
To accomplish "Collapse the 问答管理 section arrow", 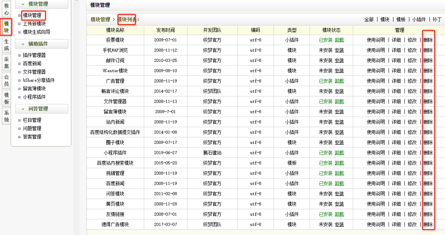I will [x=23, y=109].
